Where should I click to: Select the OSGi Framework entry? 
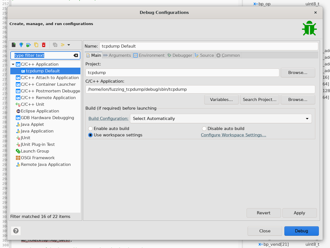35,158
